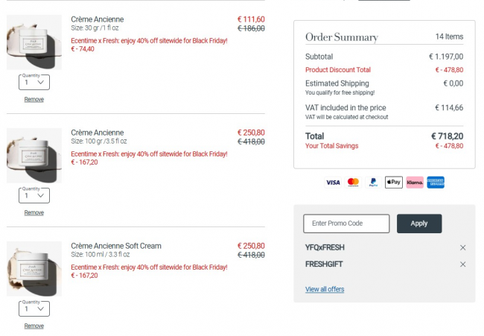Open the View all offers link
The image size is (484, 336).
click(x=325, y=289)
